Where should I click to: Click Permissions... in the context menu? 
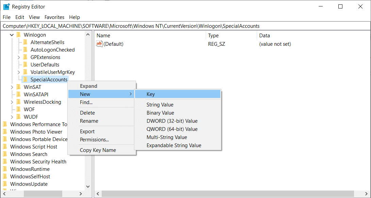click(94, 140)
